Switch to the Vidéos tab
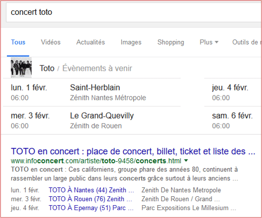The width and height of the screenshot is (262, 218). 51,42
